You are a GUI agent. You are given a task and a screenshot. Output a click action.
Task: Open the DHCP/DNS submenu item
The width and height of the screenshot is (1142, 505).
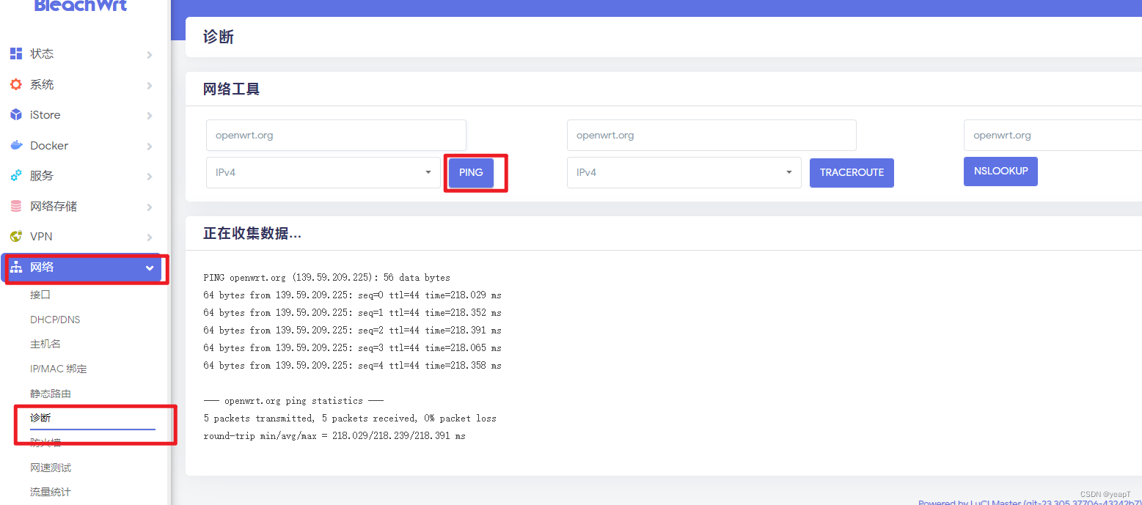pos(55,320)
